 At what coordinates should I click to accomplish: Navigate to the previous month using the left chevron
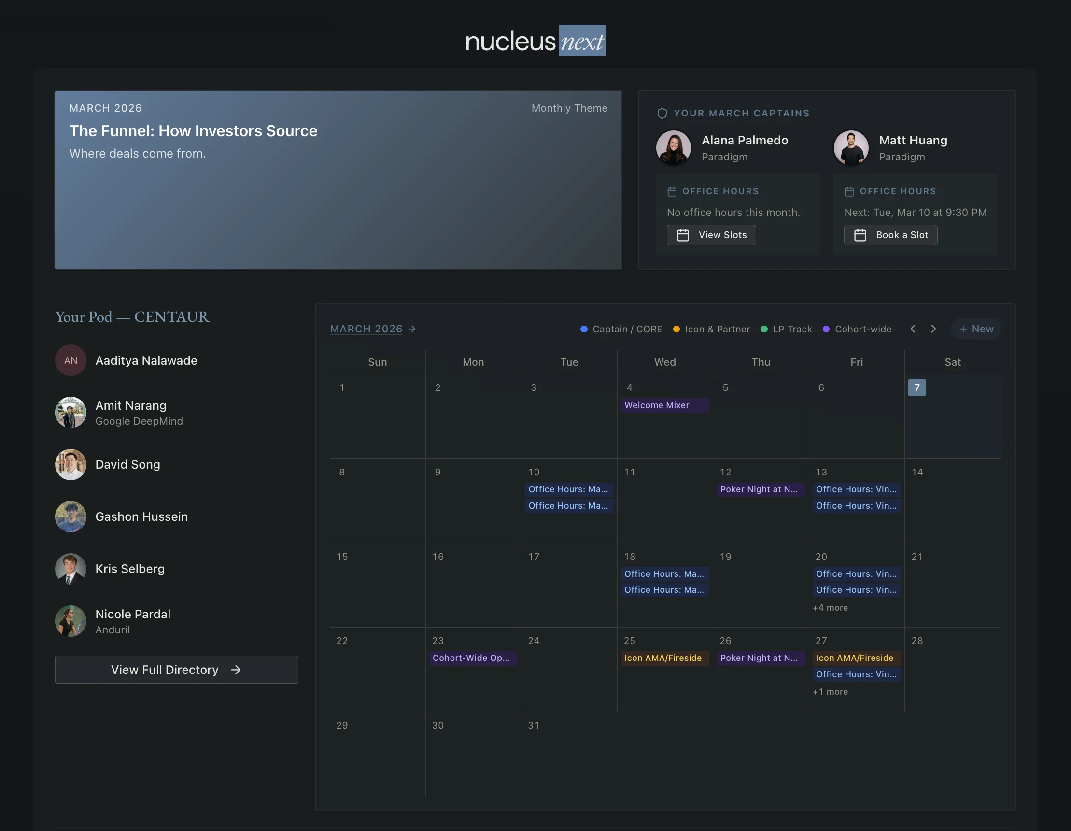913,329
